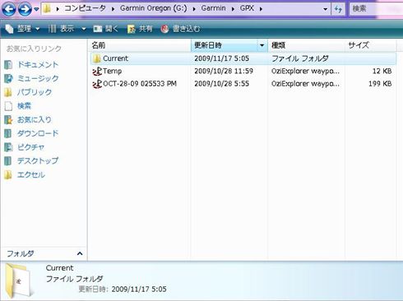Open エクセル favorite link
The image size is (403, 301).
pyautogui.click(x=30, y=174)
